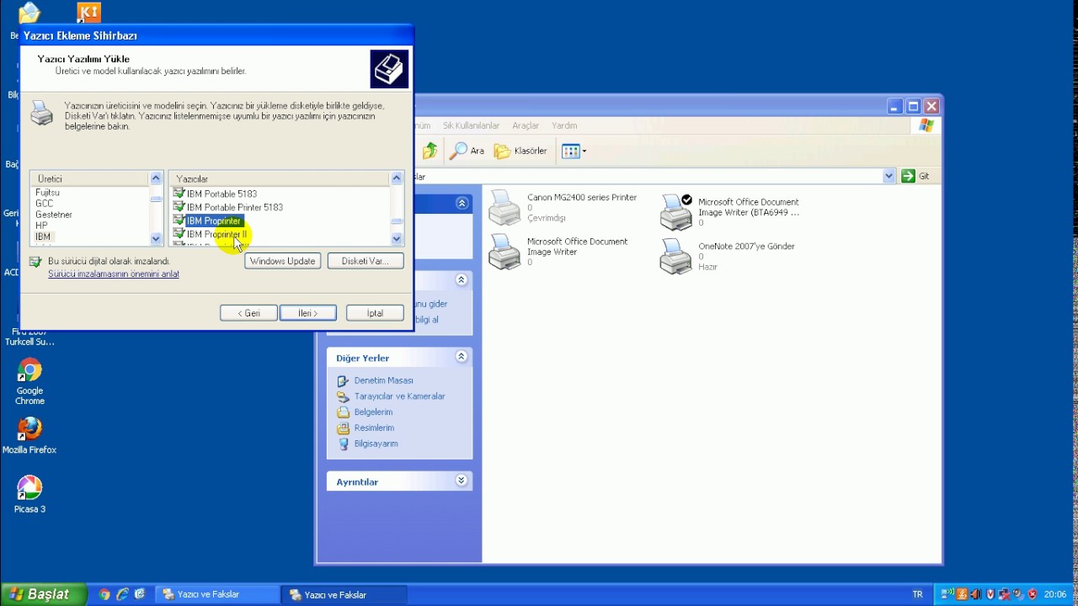Select HP in manufacturer list

(41, 226)
